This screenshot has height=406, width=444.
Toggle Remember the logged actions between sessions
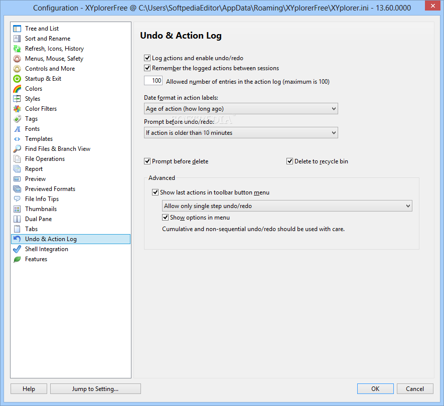click(147, 68)
